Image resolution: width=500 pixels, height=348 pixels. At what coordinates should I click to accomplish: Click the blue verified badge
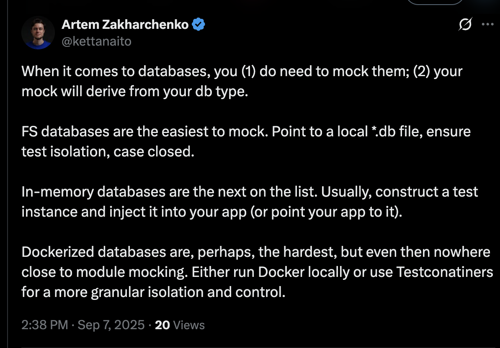(198, 25)
